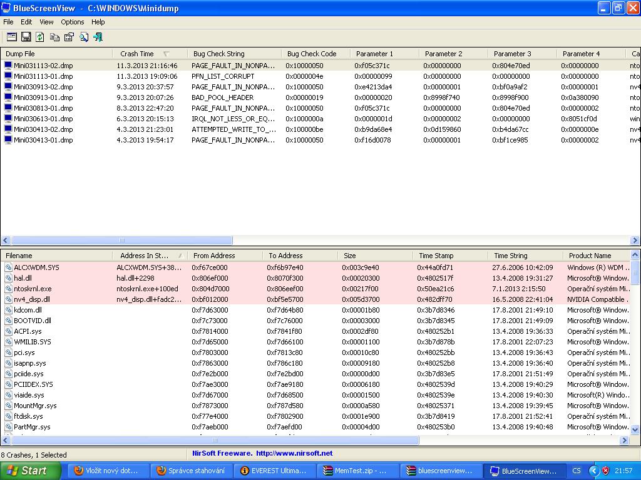Click the Save (floppy disk) toolbar icon
This screenshot has height=480, width=641.
pyautogui.click(x=26, y=37)
